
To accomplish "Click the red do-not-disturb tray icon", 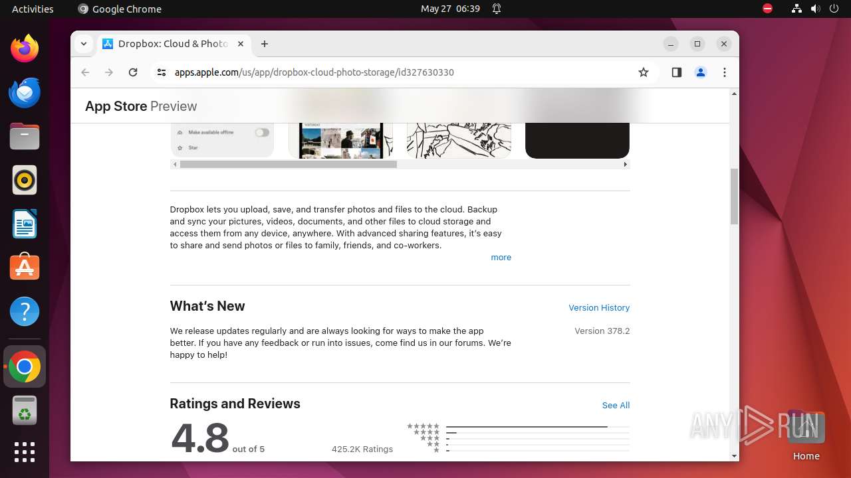I will pos(767,9).
